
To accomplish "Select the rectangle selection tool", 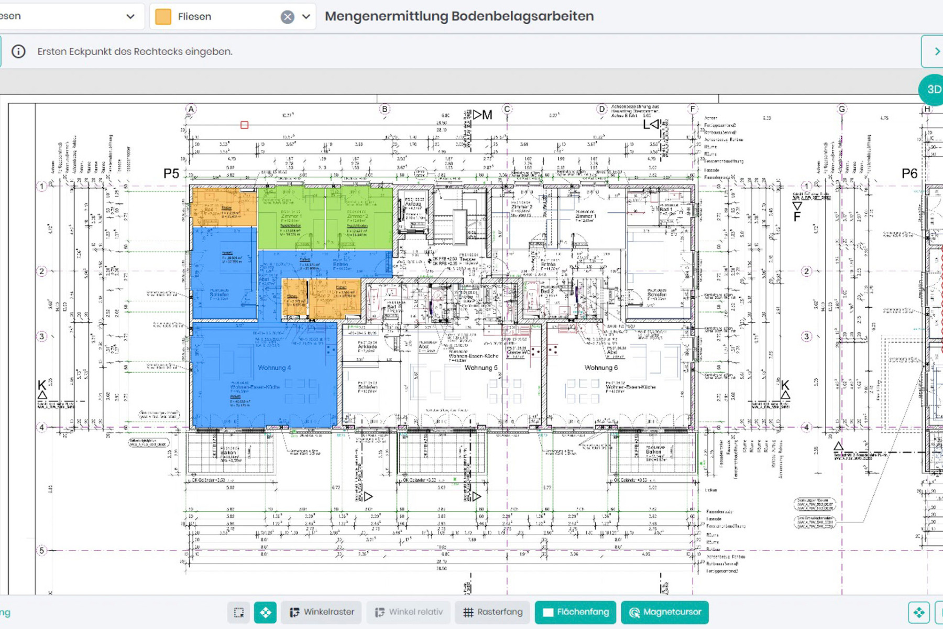I will point(239,612).
